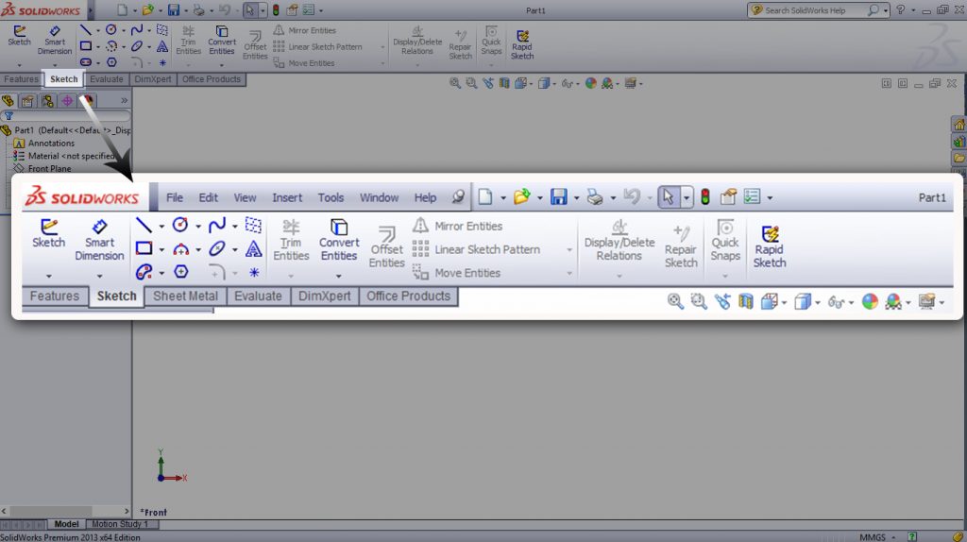967x542 pixels.
Task: Pick the Ellipse tool in the enlarged toolbar
Action: coord(216,248)
